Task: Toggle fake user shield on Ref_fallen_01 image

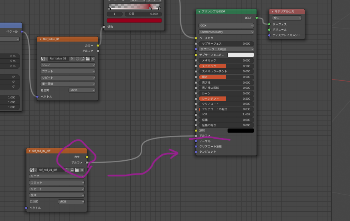Action: click(x=77, y=59)
